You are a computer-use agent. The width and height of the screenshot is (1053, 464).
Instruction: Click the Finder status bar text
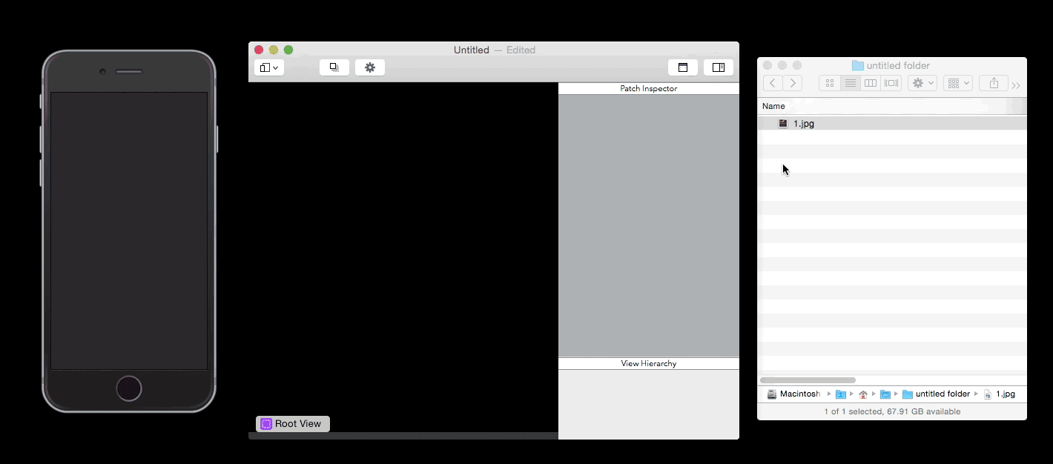click(892, 411)
